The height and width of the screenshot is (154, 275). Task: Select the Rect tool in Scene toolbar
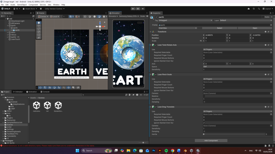(x=39, y=35)
